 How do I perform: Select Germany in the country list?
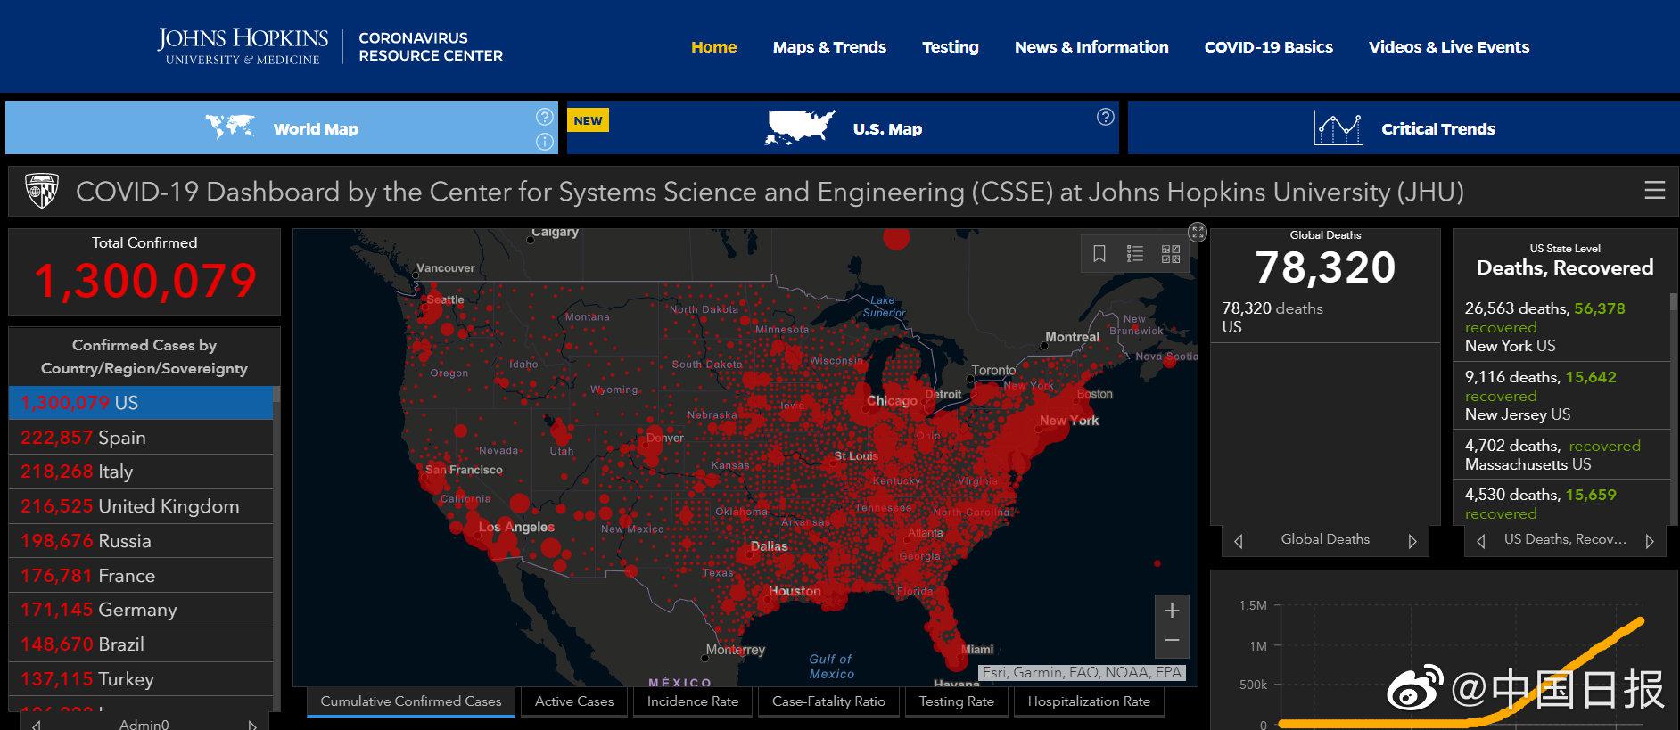pyautogui.click(x=141, y=610)
